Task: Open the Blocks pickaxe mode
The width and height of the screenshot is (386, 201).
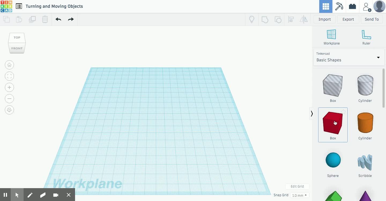Action: pos(339,6)
